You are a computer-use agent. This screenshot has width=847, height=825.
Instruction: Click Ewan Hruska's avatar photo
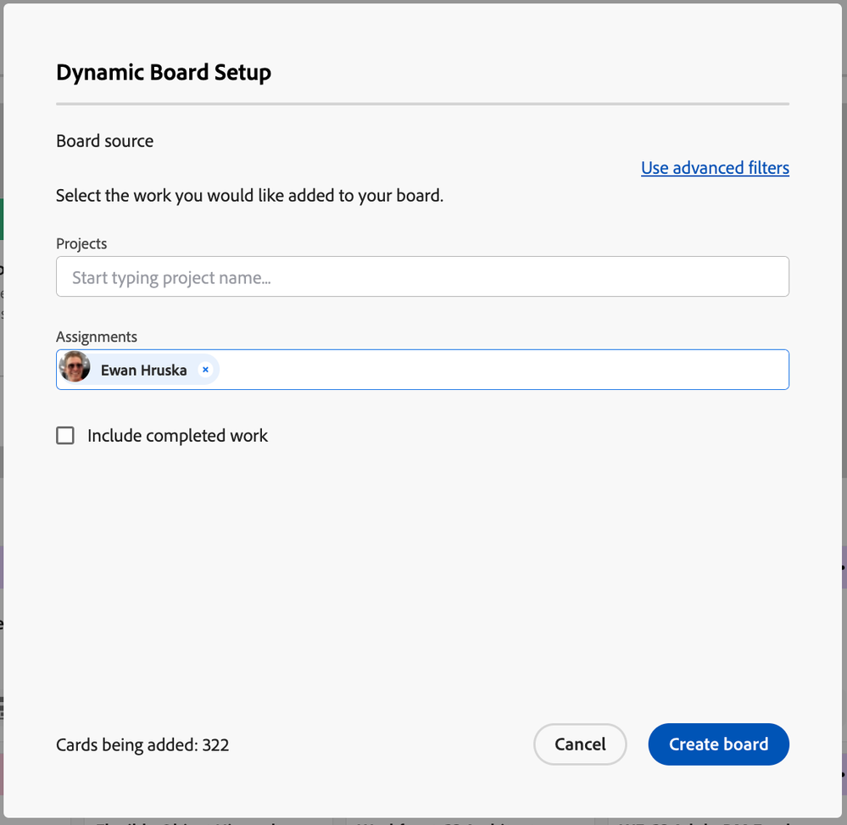(x=75, y=369)
